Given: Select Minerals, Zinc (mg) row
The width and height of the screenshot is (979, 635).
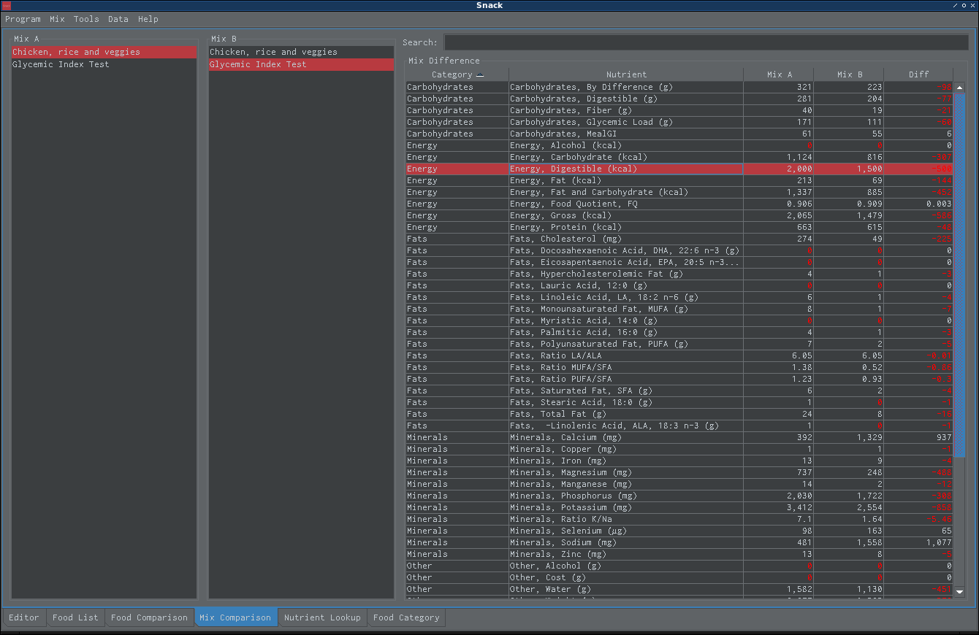Looking at the screenshot, I should tap(679, 554).
